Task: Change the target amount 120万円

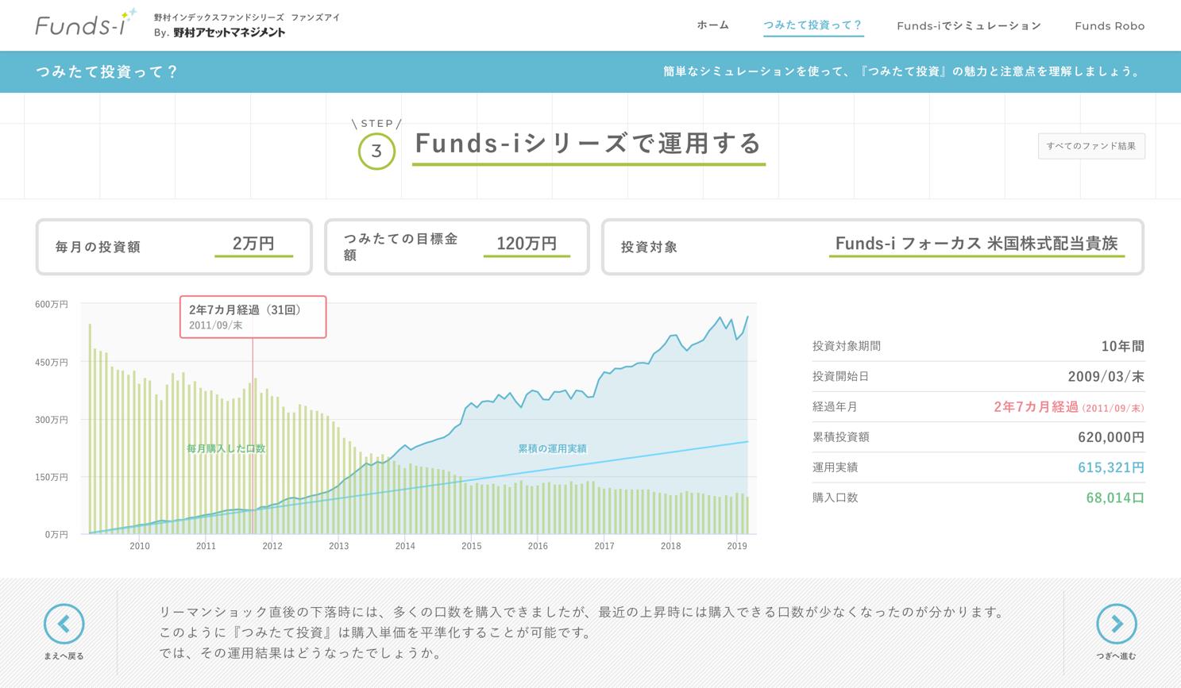Action: (527, 244)
